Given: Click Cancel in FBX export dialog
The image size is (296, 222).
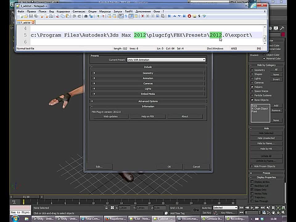Looking at the screenshot, I should [196, 167].
